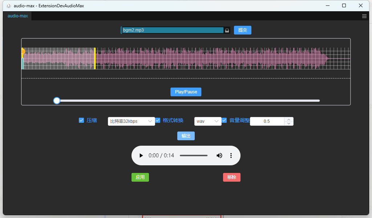Click the red 移除 remove button
The image size is (372, 218).
pos(231,177)
